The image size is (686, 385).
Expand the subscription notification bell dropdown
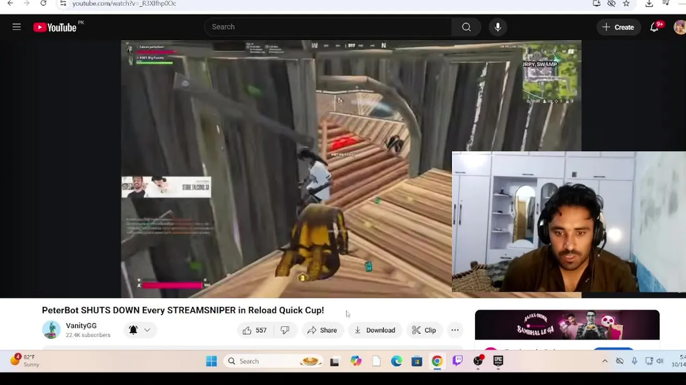click(140, 330)
